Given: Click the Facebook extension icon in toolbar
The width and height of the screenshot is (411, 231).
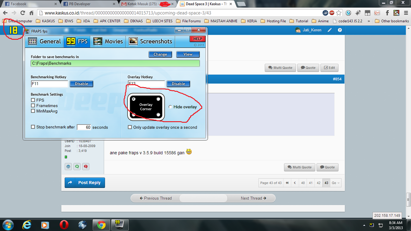Looking at the screenshot, I should pyautogui.click(x=388, y=13).
